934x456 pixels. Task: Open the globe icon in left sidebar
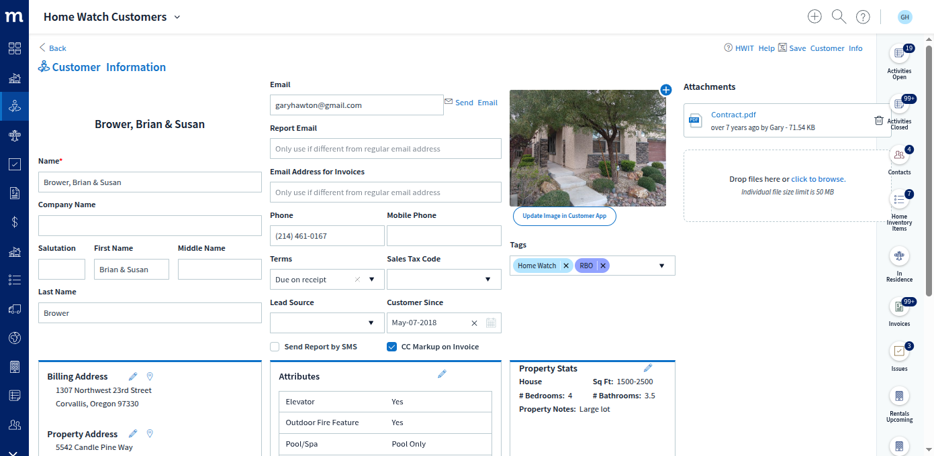14,338
